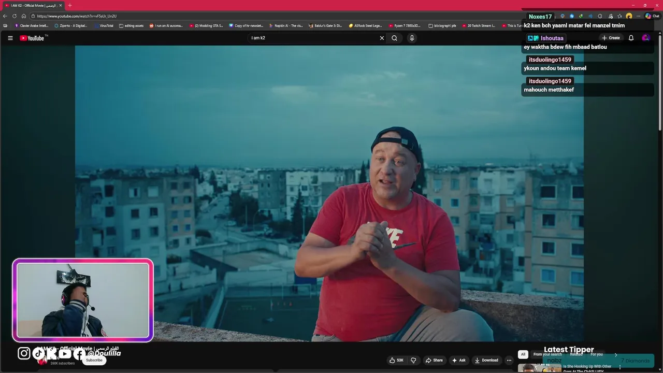The image size is (663, 373).
Task: Click the Ishoutaa chat username
Action: [552, 38]
